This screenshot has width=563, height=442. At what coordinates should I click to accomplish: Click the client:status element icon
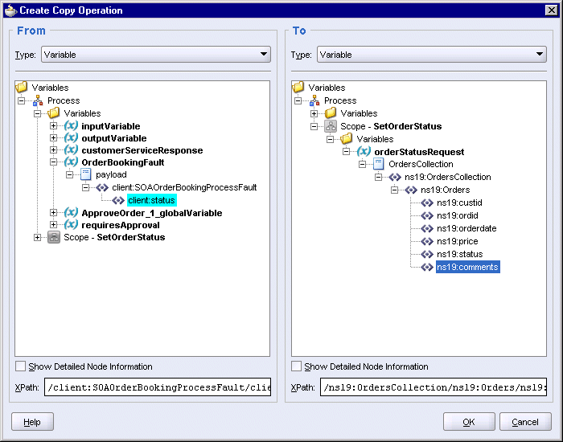pyautogui.click(x=118, y=200)
